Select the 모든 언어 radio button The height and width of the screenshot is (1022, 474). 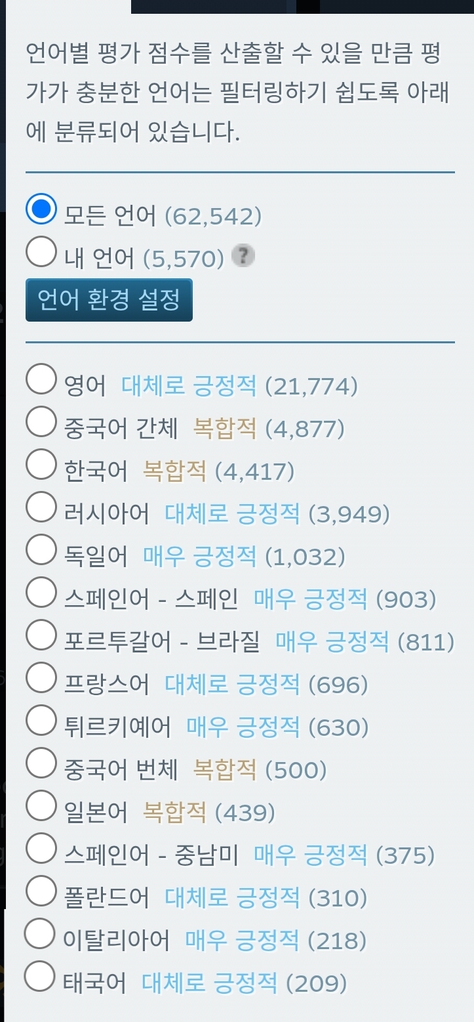point(41,209)
